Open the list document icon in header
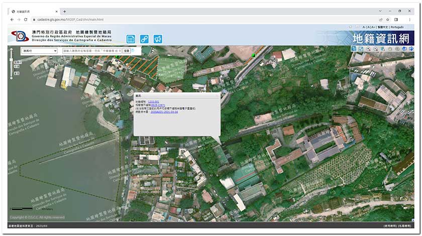Screen dimensions: 422x236 point(131,39)
